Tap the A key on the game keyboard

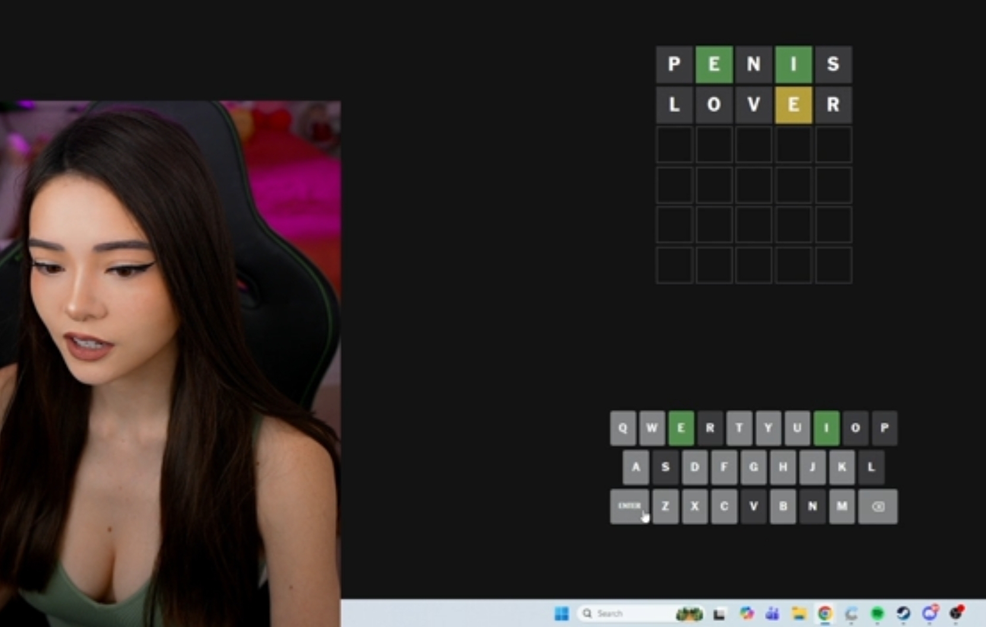point(636,467)
